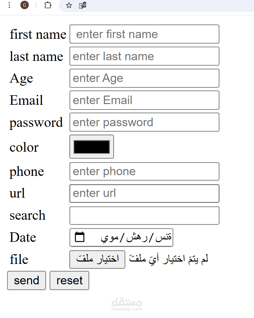This screenshot has height=318, width=254.
Task: Open the black color picker swatch
Action: point(92,147)
